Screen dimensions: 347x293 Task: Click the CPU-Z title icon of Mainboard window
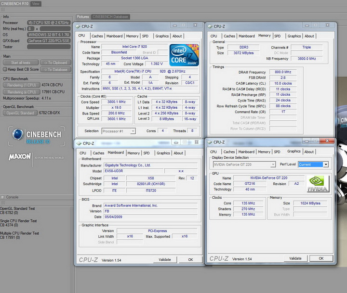tap(79, 143)
